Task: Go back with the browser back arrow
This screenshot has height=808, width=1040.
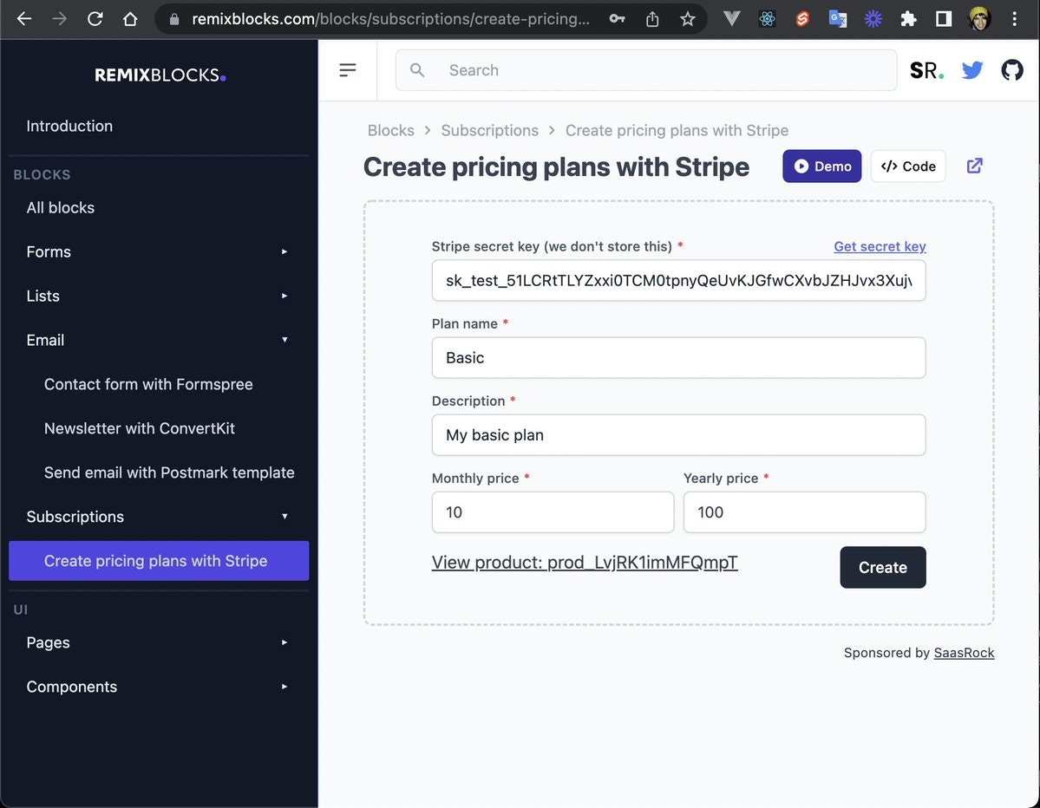Action: [x=24, y=18]
